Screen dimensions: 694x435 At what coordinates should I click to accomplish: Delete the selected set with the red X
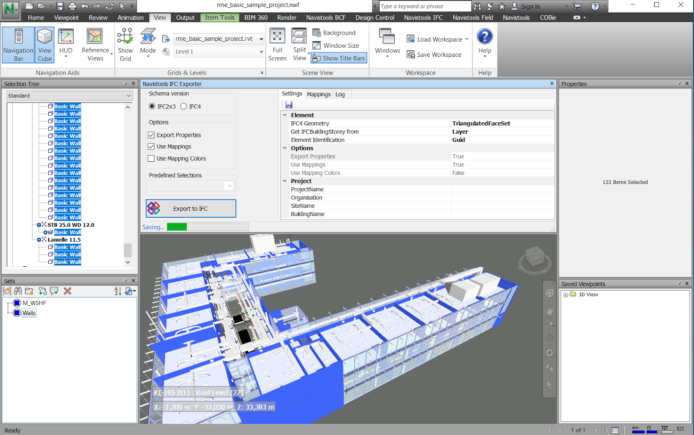tap(67, 291)
